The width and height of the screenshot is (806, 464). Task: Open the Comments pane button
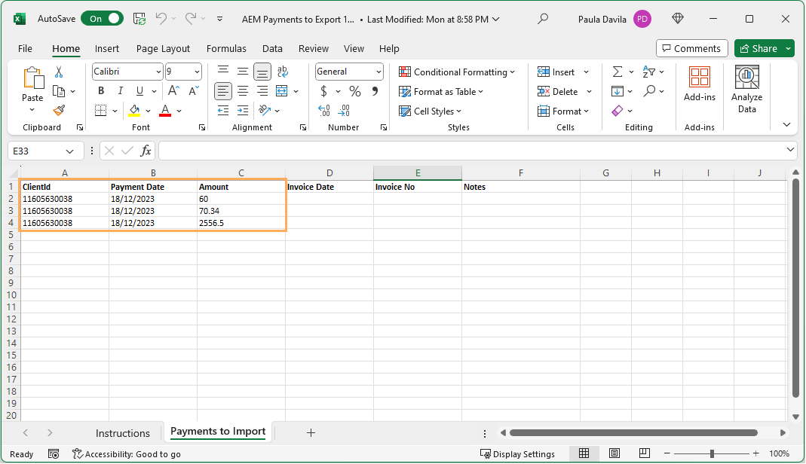point(691,48)
